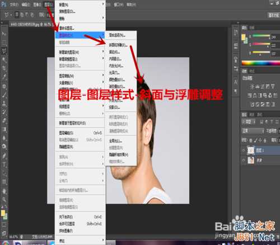Screen dimensions: 280x245
Task: Toggle lock image pixels (brush) in Layers panel
Action: (256, 140)
